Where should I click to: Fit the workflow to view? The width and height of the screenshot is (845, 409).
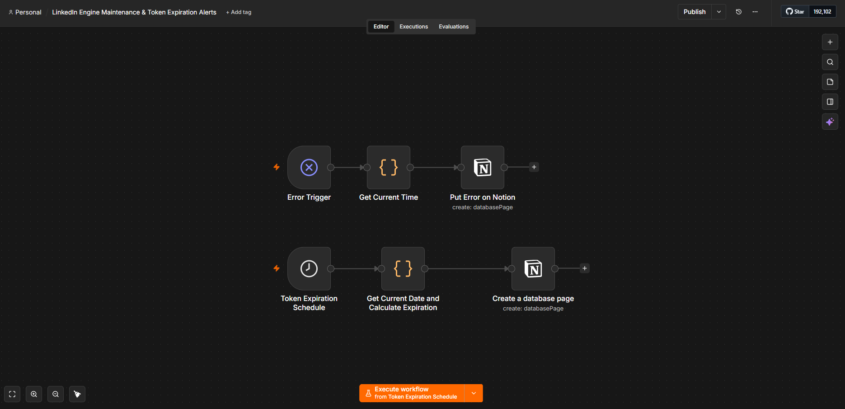[12, 394]
